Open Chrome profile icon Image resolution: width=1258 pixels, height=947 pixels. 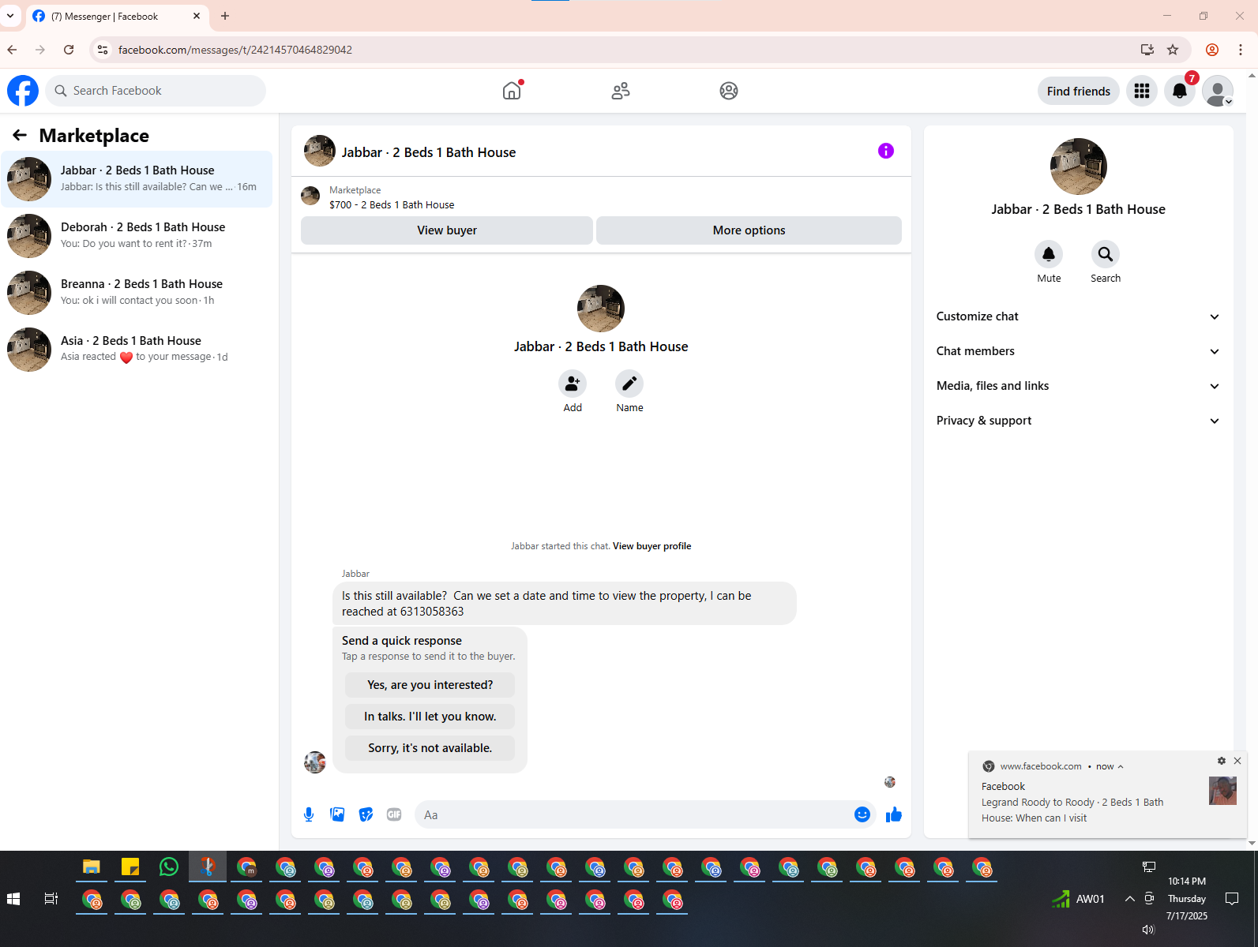1212,50
